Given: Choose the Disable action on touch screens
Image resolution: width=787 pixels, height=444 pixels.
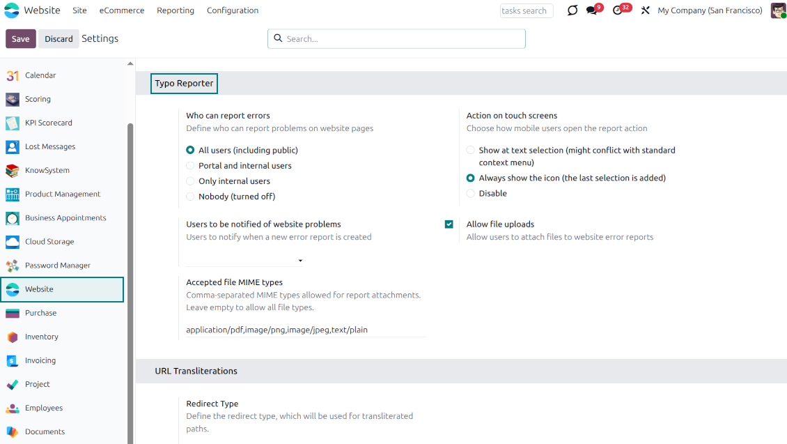Looking at the screenshot, I should coord(470,193).
